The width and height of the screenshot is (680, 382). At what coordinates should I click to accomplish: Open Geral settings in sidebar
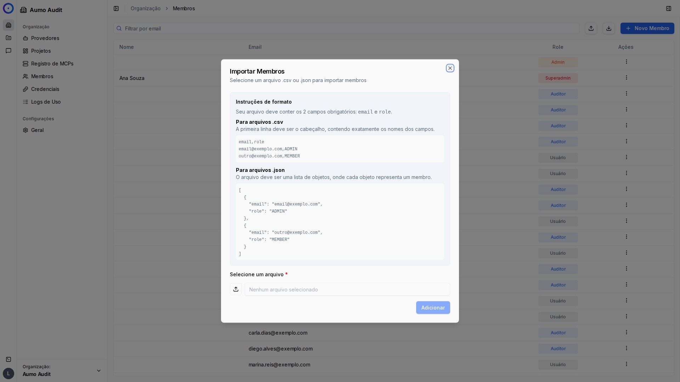click(x=62, y=130)
